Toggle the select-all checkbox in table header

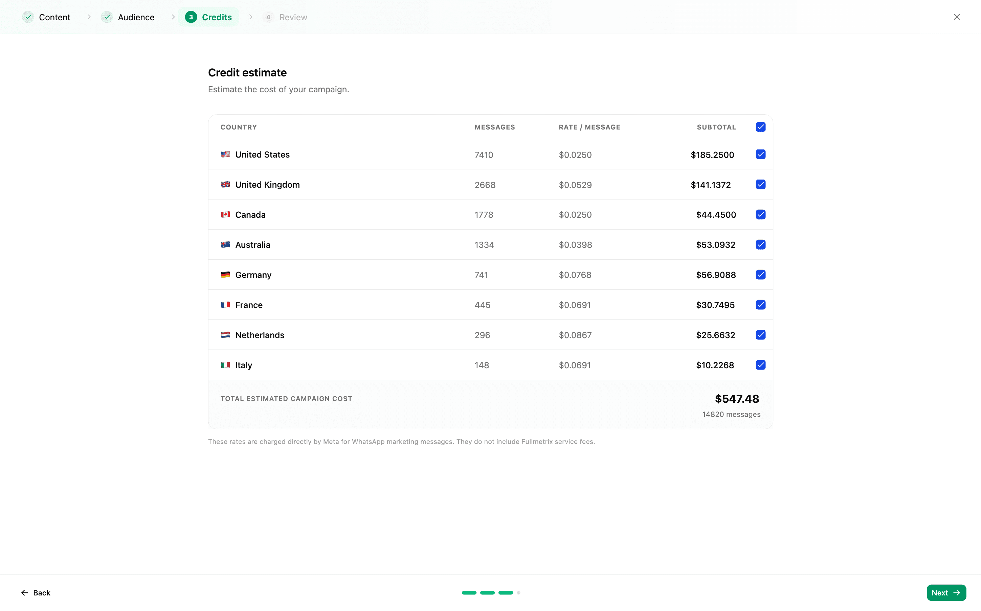click(x=760, y=127)
